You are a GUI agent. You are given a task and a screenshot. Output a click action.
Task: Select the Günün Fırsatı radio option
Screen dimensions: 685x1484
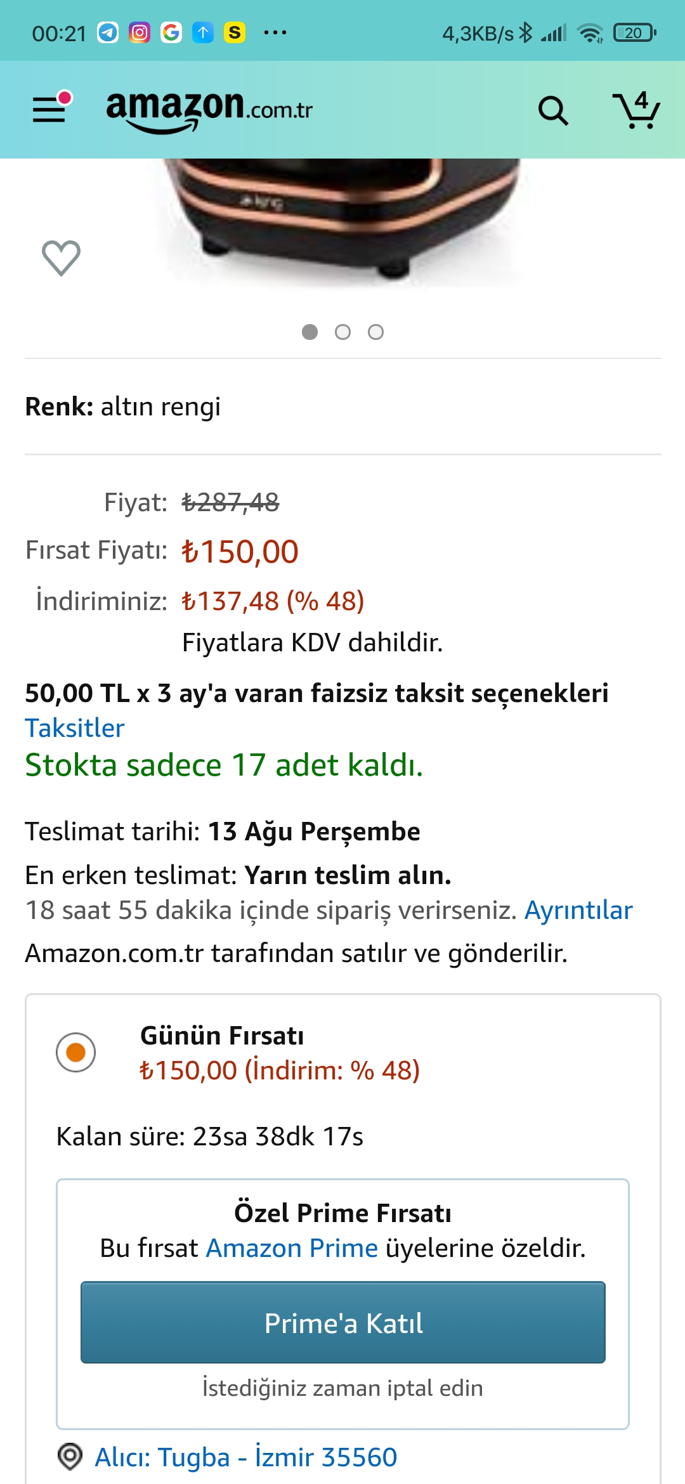coord(76,1052)
